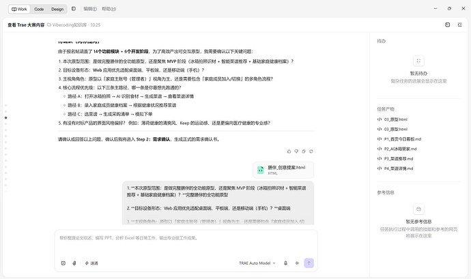471x279 pixels.
Task: Toggle the right panel icon in chat header
Action: click(x=448, y=25)
